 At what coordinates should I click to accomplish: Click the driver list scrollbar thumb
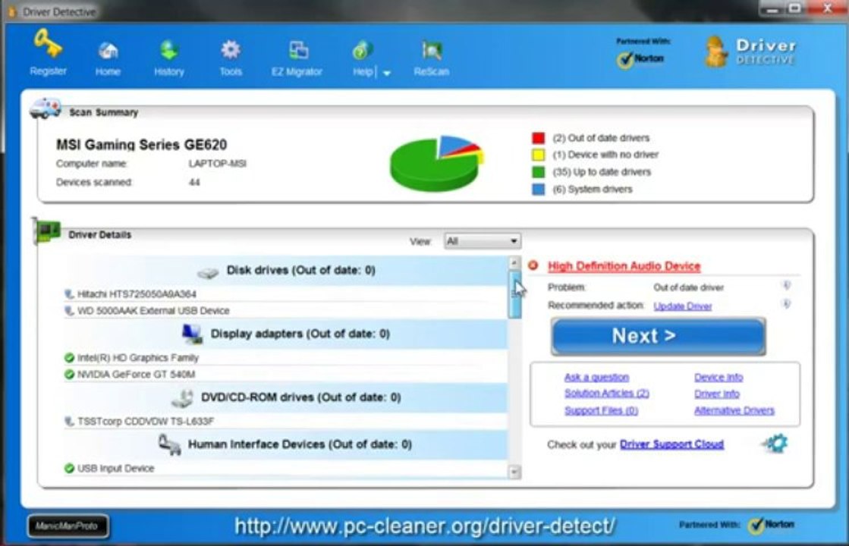pos(514,294)
